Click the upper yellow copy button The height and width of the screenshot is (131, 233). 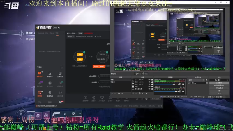[80, 54]
